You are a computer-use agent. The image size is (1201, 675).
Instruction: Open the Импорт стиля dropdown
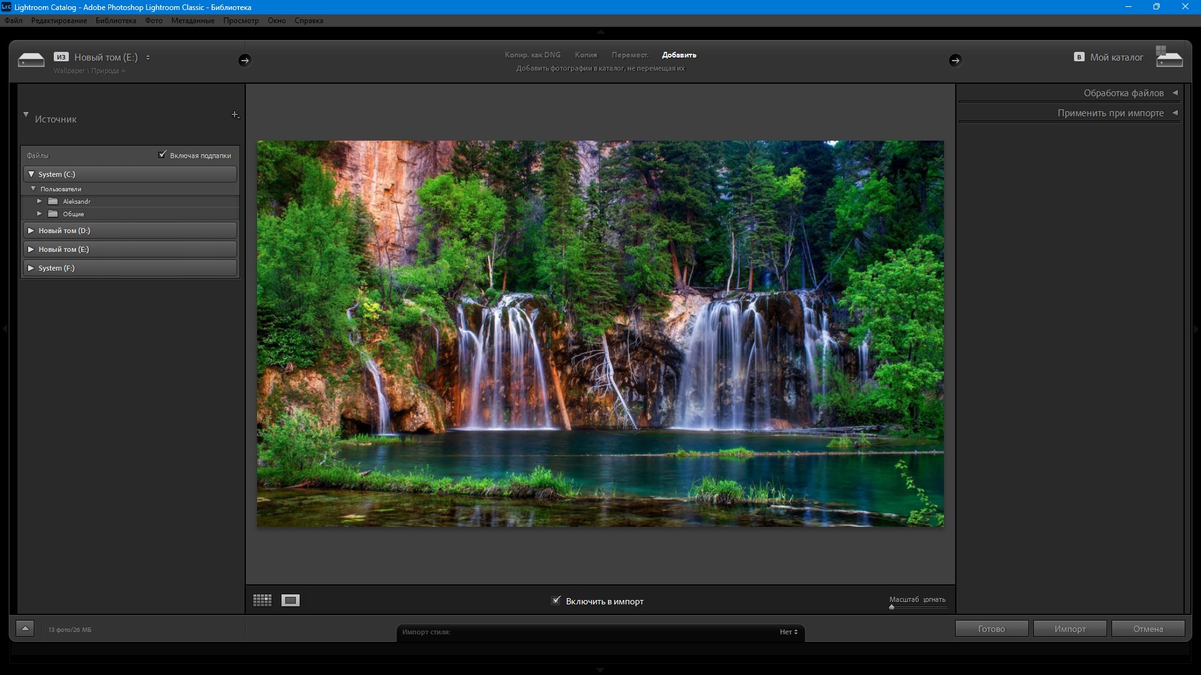[x=788, y=632]
